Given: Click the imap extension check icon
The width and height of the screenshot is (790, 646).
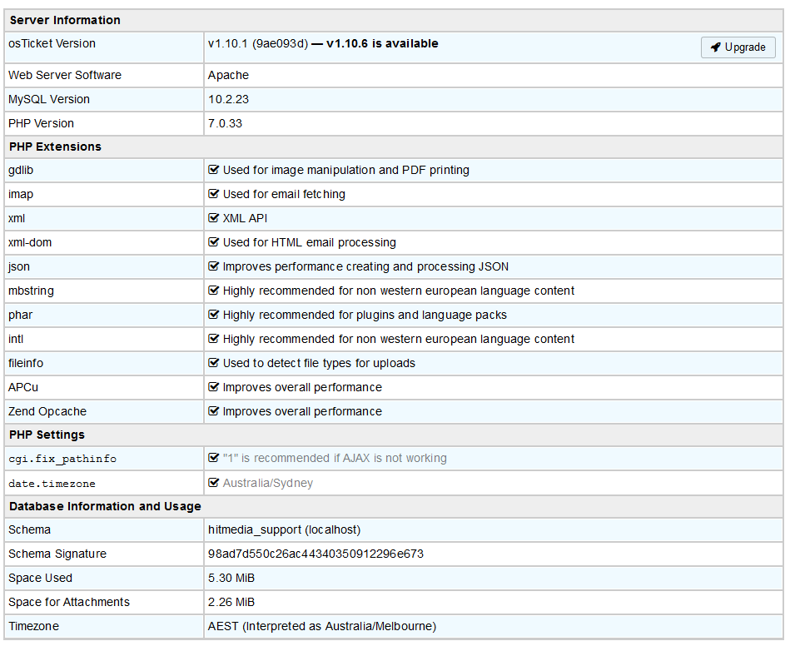Looking at the screenshot, I should coord(214,194).
